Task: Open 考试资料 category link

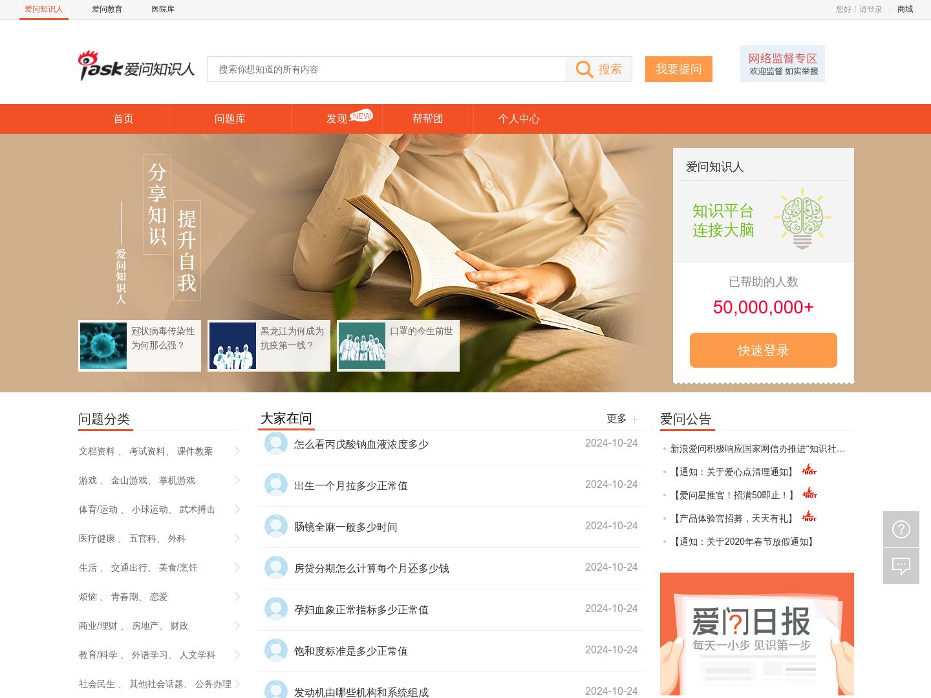Action: 147,451
